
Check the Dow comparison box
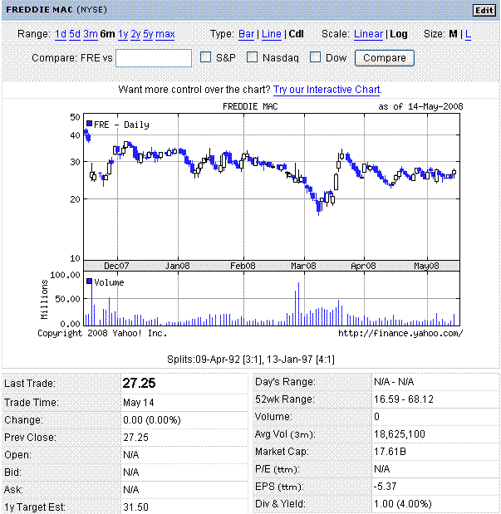(x=316, y=58)
